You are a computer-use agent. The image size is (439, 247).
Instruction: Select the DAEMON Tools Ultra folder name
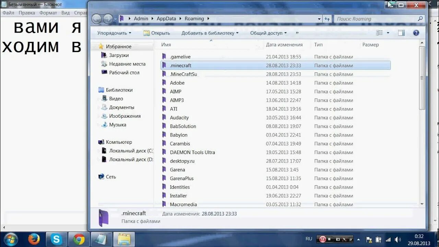(192, 152)
